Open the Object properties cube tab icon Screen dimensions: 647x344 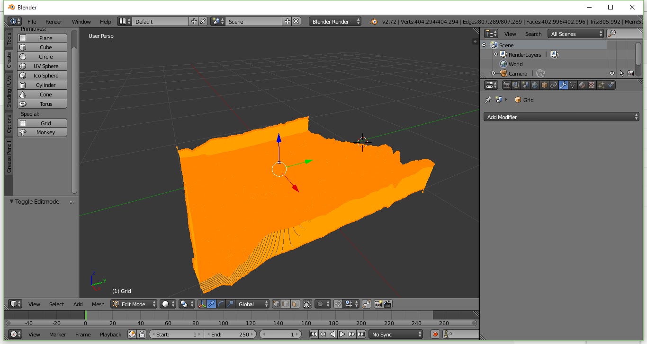tap(544, 85)
